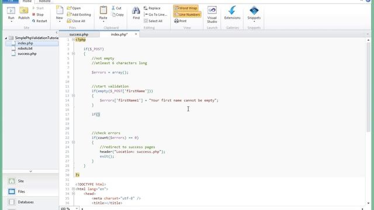Toggle Line Numbers display
Image resolution: width=374 pixels, height=210 pixels.
click(x=187, y=15)
